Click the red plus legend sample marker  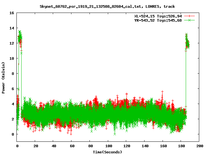tap(189, 16)
